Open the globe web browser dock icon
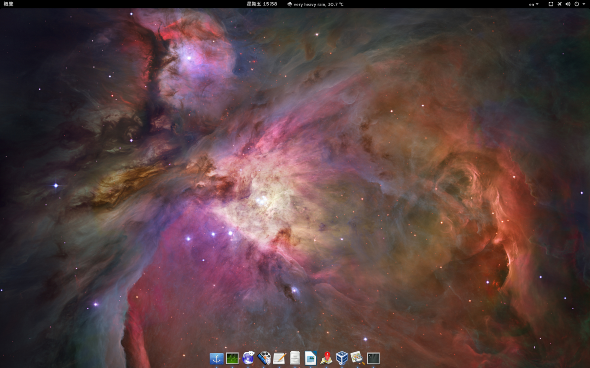This screenshot has height=368, width=590. 248,358
